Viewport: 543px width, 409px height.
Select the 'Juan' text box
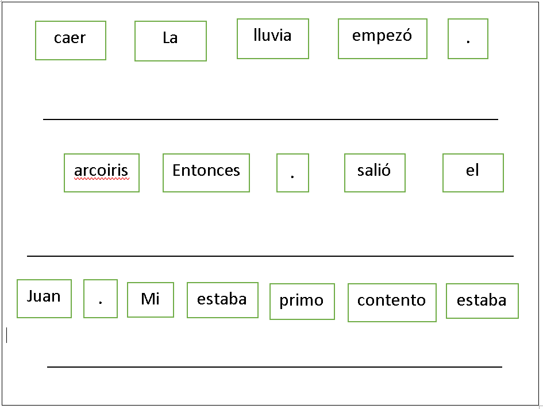pos(44,299)
